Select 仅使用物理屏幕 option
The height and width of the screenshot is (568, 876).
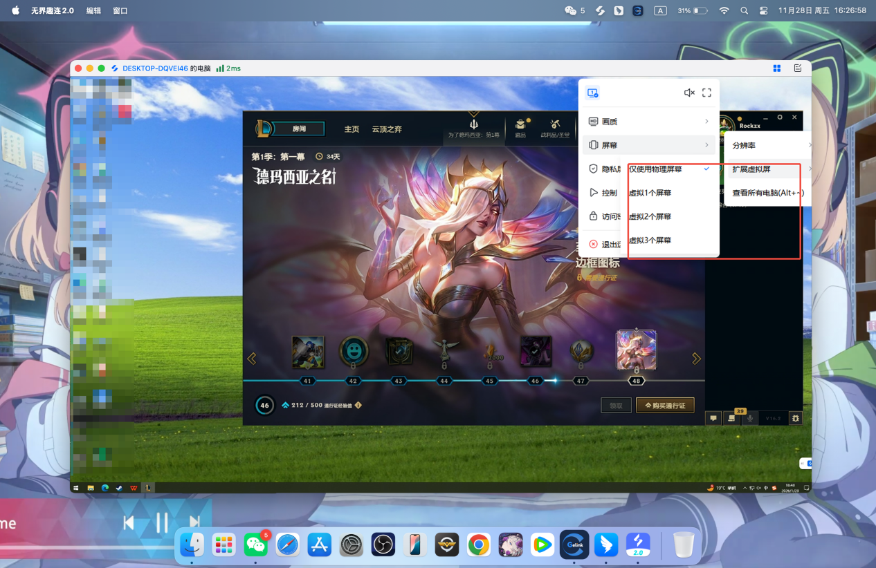[x=655, y=169]
